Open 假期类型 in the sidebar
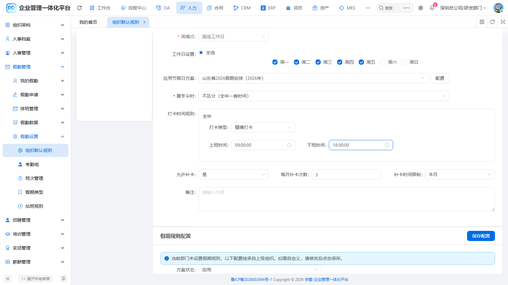508x285 pixels. click(35, 192)
